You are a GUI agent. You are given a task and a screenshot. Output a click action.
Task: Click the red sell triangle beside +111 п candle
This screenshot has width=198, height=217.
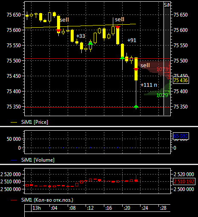click(136, 69)
